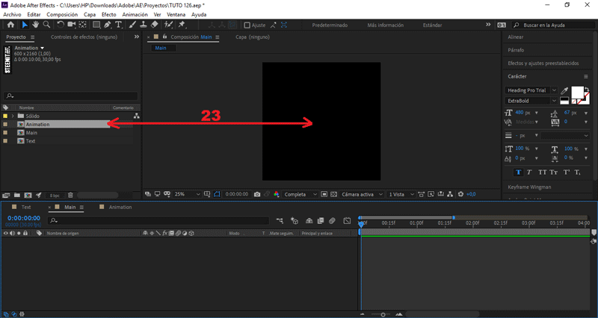This screenshot has width=598, height=318.
Task: Toggle the Faux Bold style button
Action: pos(518,172)
